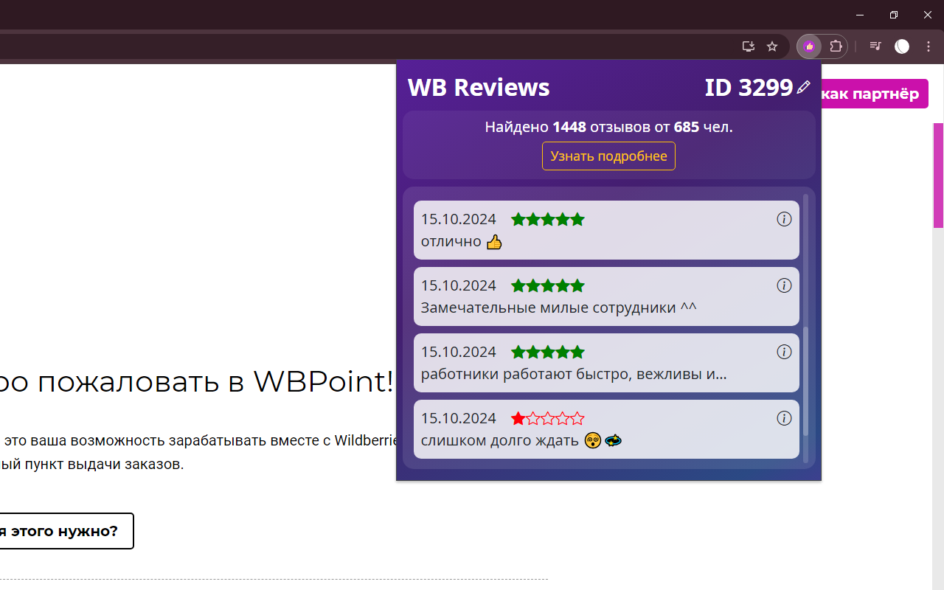This screenshot has width=944, height=590.
Task: Click the one-star red rating of 'слишком долго ждать'
Action: (x=547, y=418)
